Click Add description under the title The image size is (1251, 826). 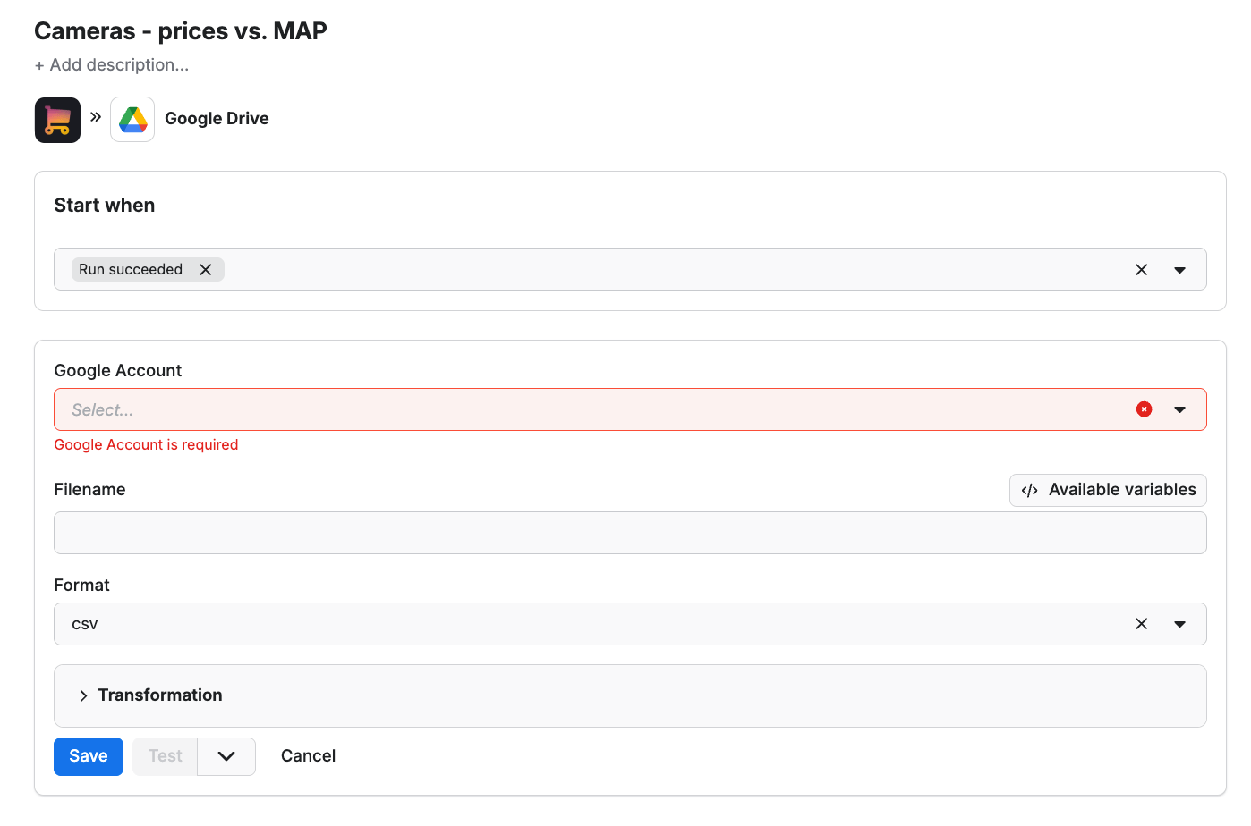click(x=111, y=64)
